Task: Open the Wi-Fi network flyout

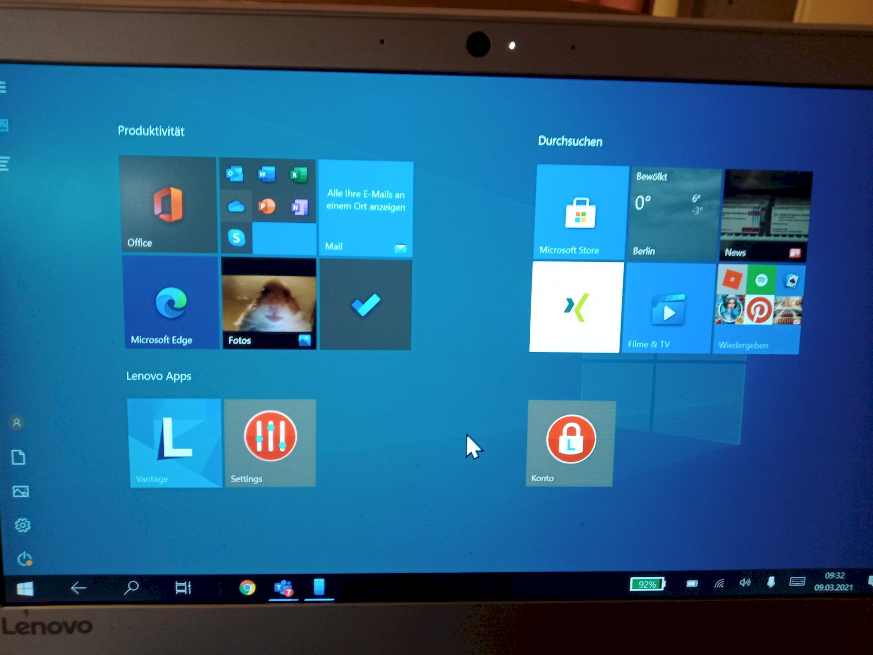Action: point(719,584)
